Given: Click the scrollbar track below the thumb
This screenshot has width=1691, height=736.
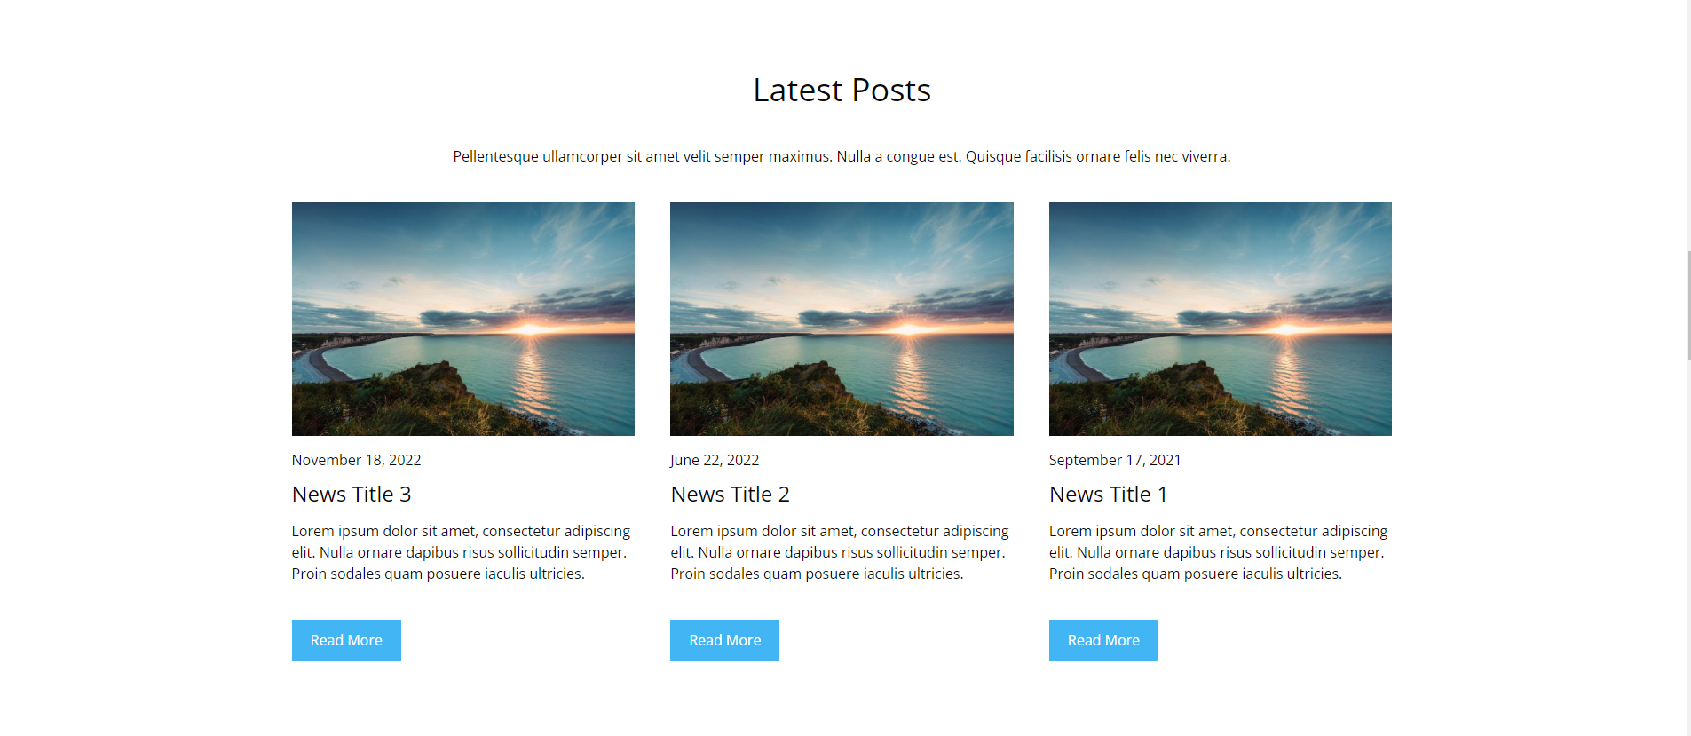Looking at the screenshot, I should click(1689, 546).
